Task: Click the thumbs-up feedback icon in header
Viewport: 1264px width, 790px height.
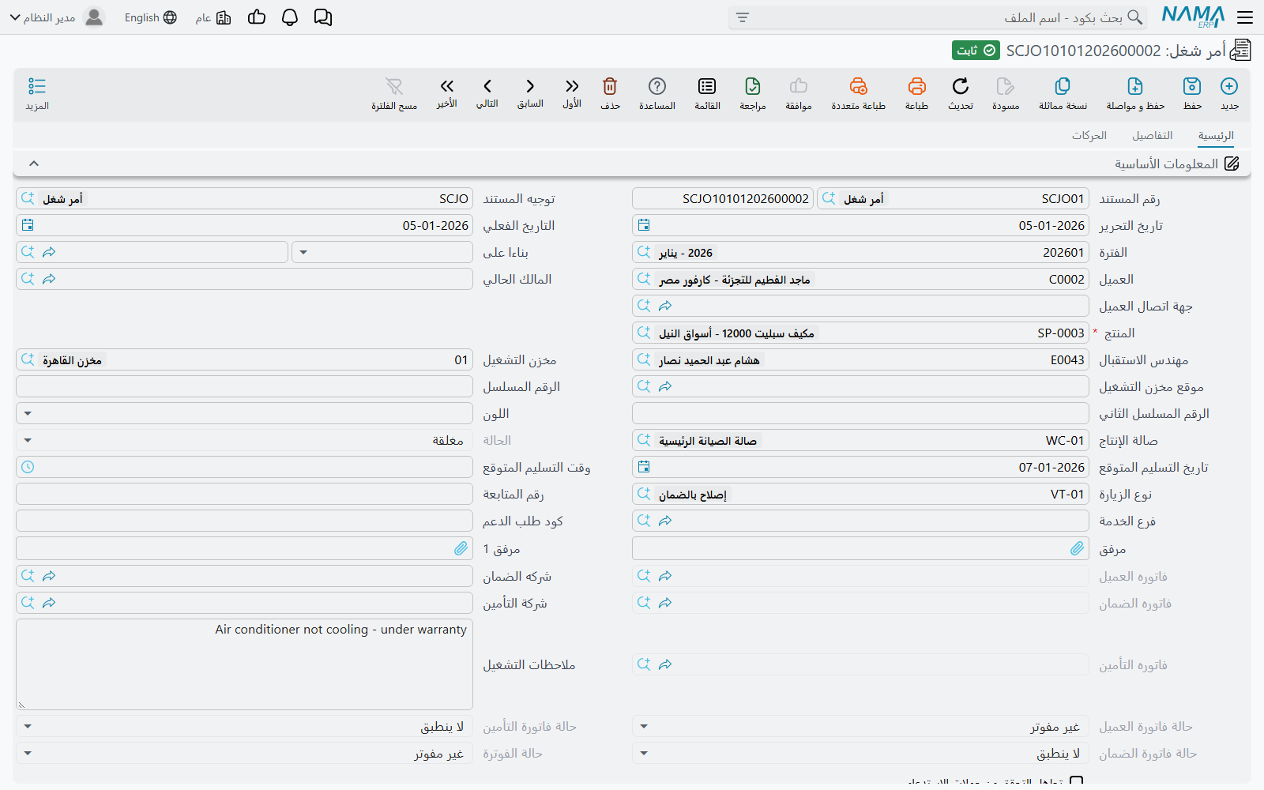Action: pyautogui.click(x=257, y=17)
